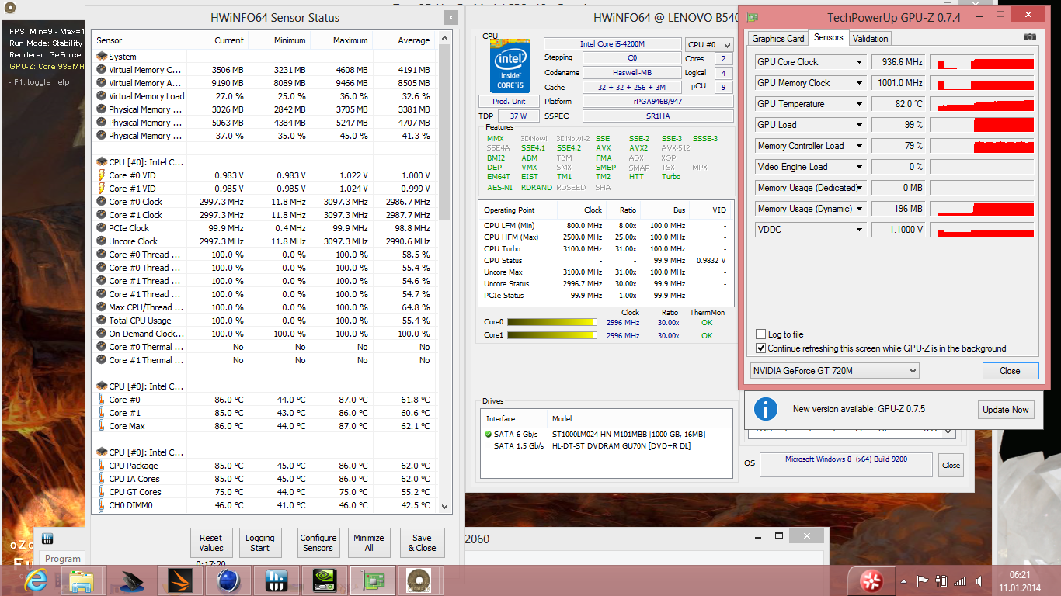Click the GPU-Z graphics card taskbar icon
1061x596 pixels.
click(x=372, y=580)
